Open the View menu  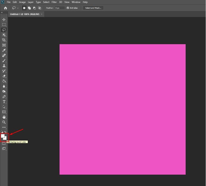pos(67,2)
